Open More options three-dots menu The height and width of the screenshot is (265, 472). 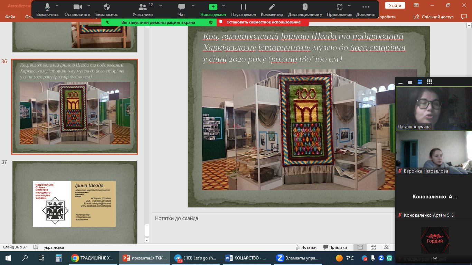(x=366, y=10)
